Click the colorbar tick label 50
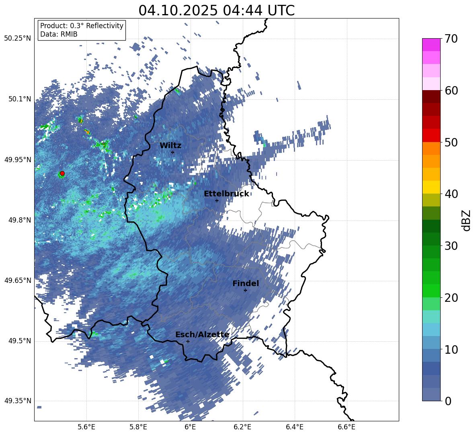Screen dimensions: 476x435 coord(451,142)
